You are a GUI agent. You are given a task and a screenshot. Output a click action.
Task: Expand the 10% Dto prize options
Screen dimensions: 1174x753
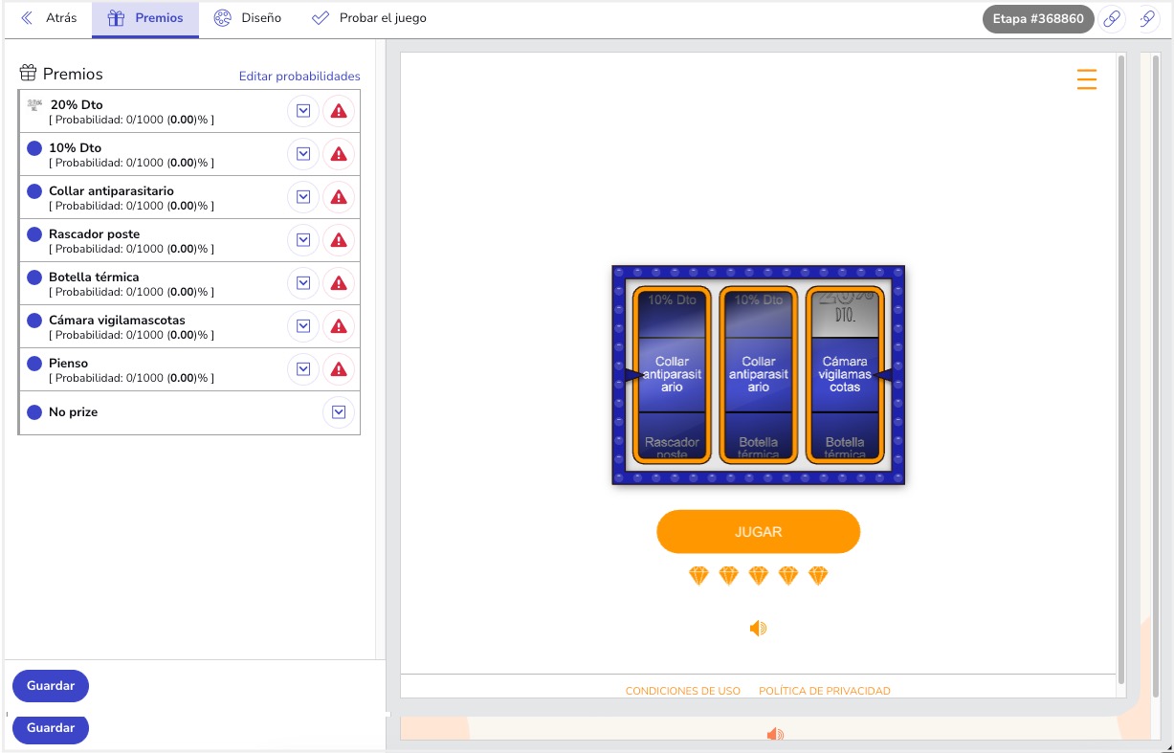click(303, 154)
